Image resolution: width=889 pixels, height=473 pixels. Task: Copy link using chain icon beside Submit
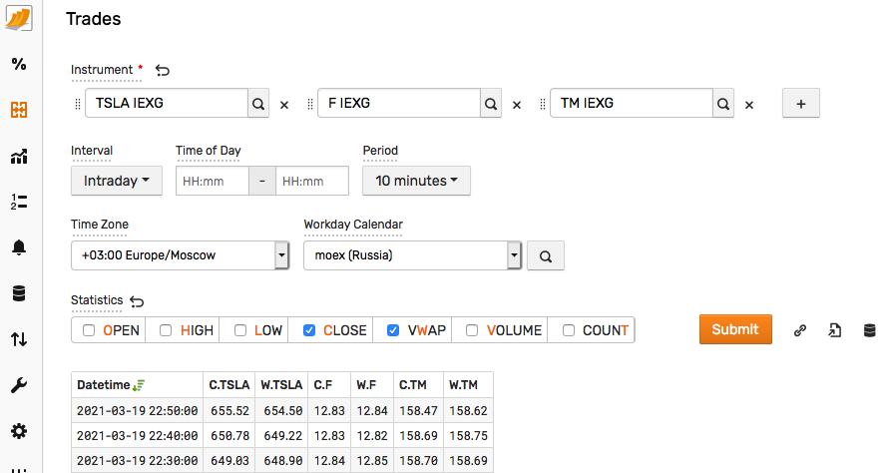click(800, 330)
